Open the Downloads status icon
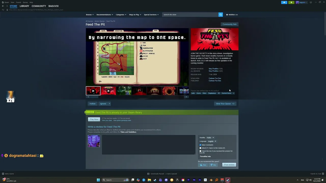 [148, 174]
